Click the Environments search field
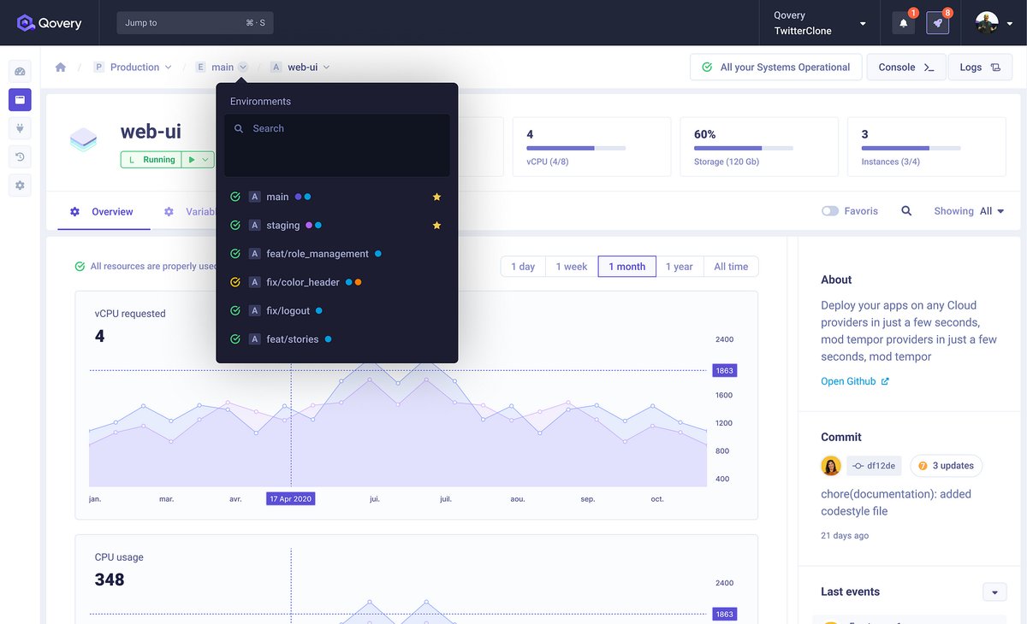 tap(336, 145)
